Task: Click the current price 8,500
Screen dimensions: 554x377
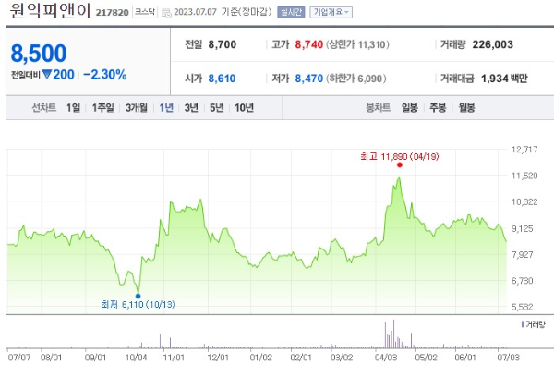Action: [x=39, y=54]
